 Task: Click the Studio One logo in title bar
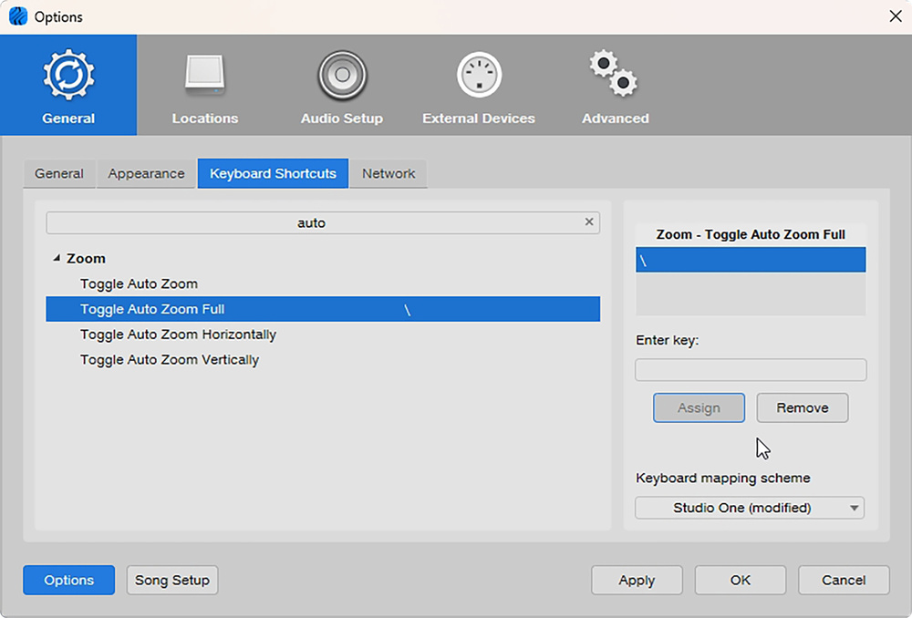tap(17, 16)
